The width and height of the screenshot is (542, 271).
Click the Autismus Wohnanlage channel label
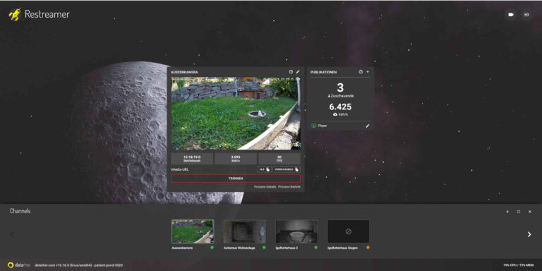[239, 248]
